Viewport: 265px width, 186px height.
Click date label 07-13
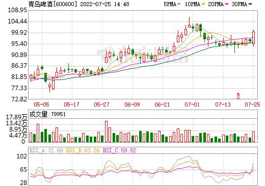point(223,104)
